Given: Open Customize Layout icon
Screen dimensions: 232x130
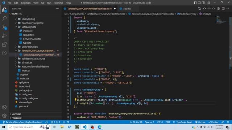Looking at the screenshot, I should coord(209,3).
